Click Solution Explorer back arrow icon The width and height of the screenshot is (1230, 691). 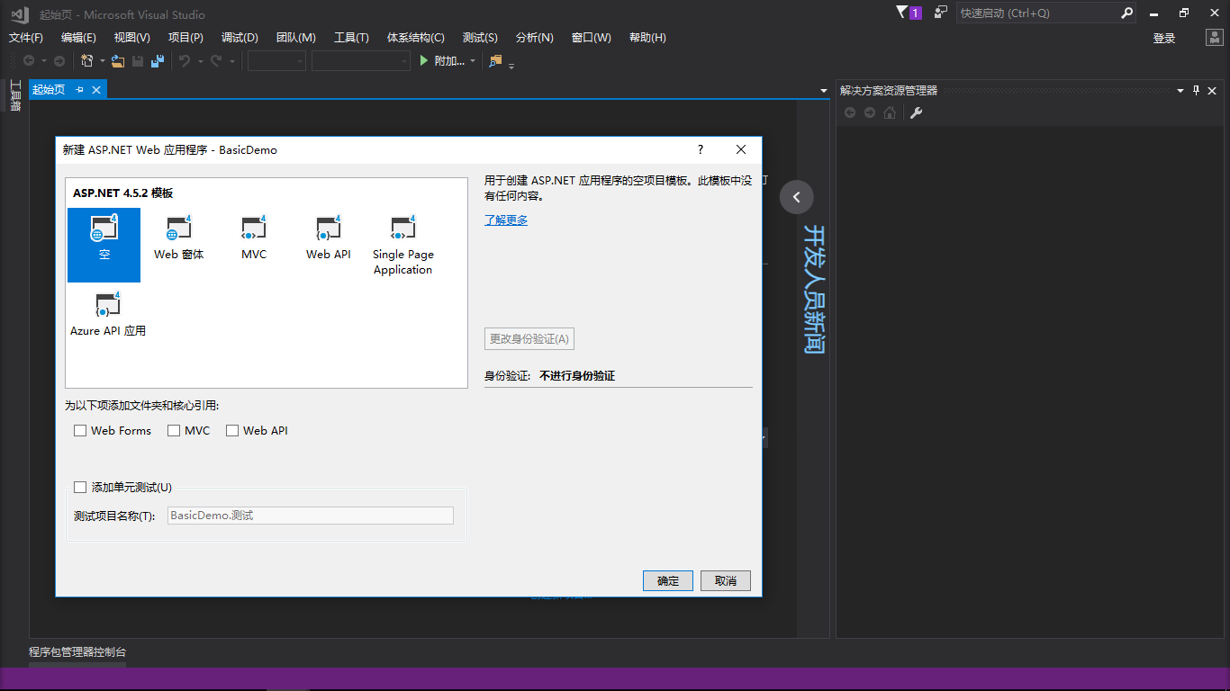[x=849, y=112]
